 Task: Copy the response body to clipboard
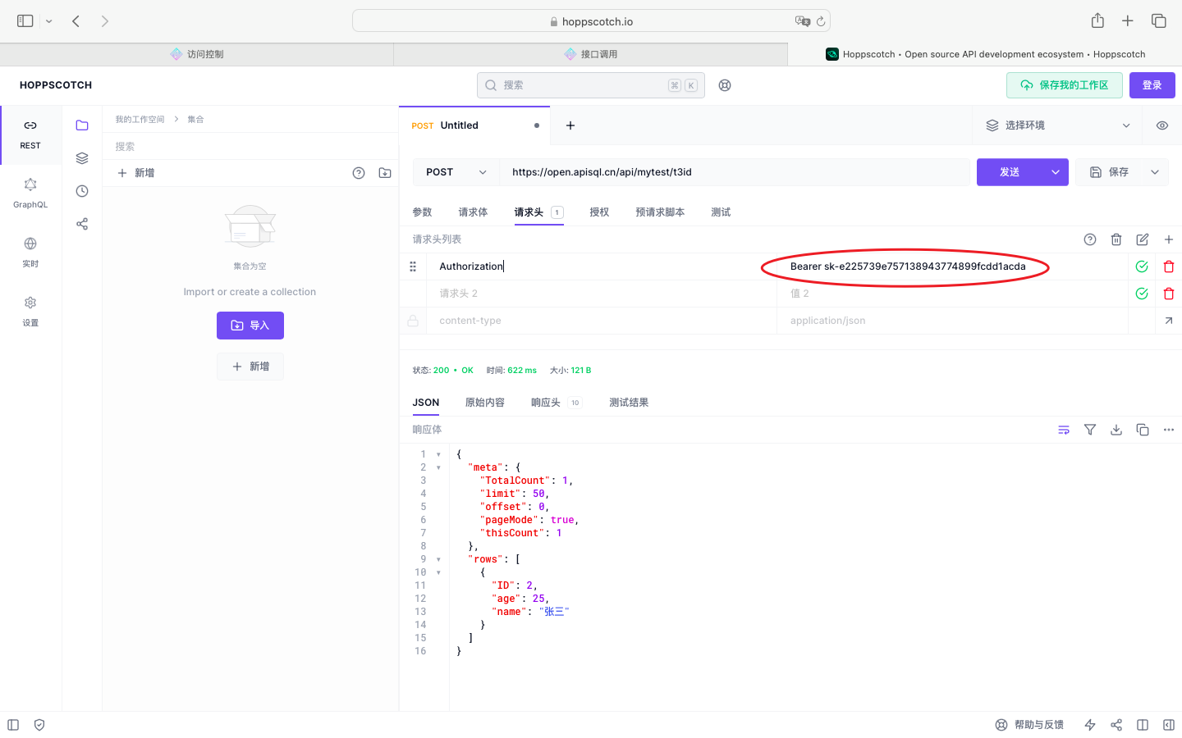pos(1143,430)
